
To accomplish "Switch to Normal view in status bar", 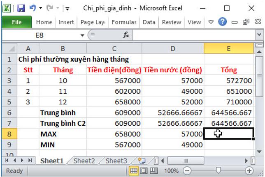I will coord(133,171).
